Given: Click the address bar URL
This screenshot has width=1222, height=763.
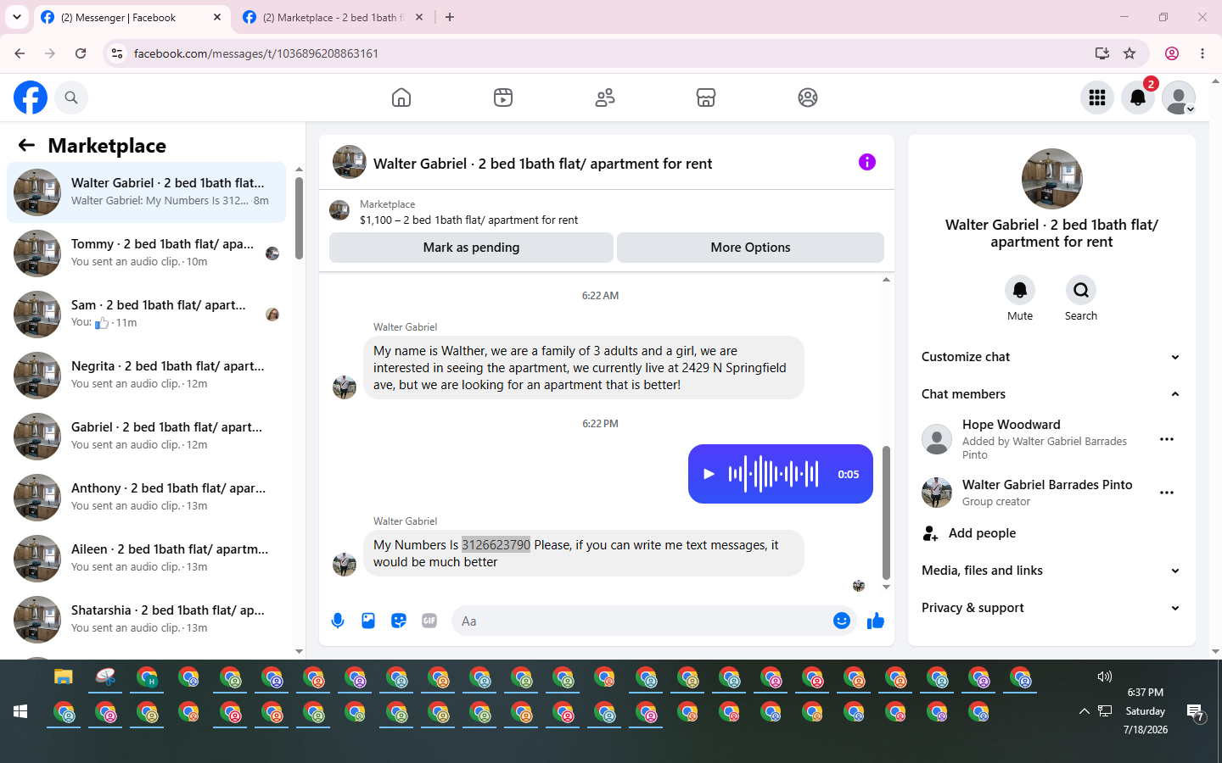Looking at the screenshot, I should [x=256, y=53].
